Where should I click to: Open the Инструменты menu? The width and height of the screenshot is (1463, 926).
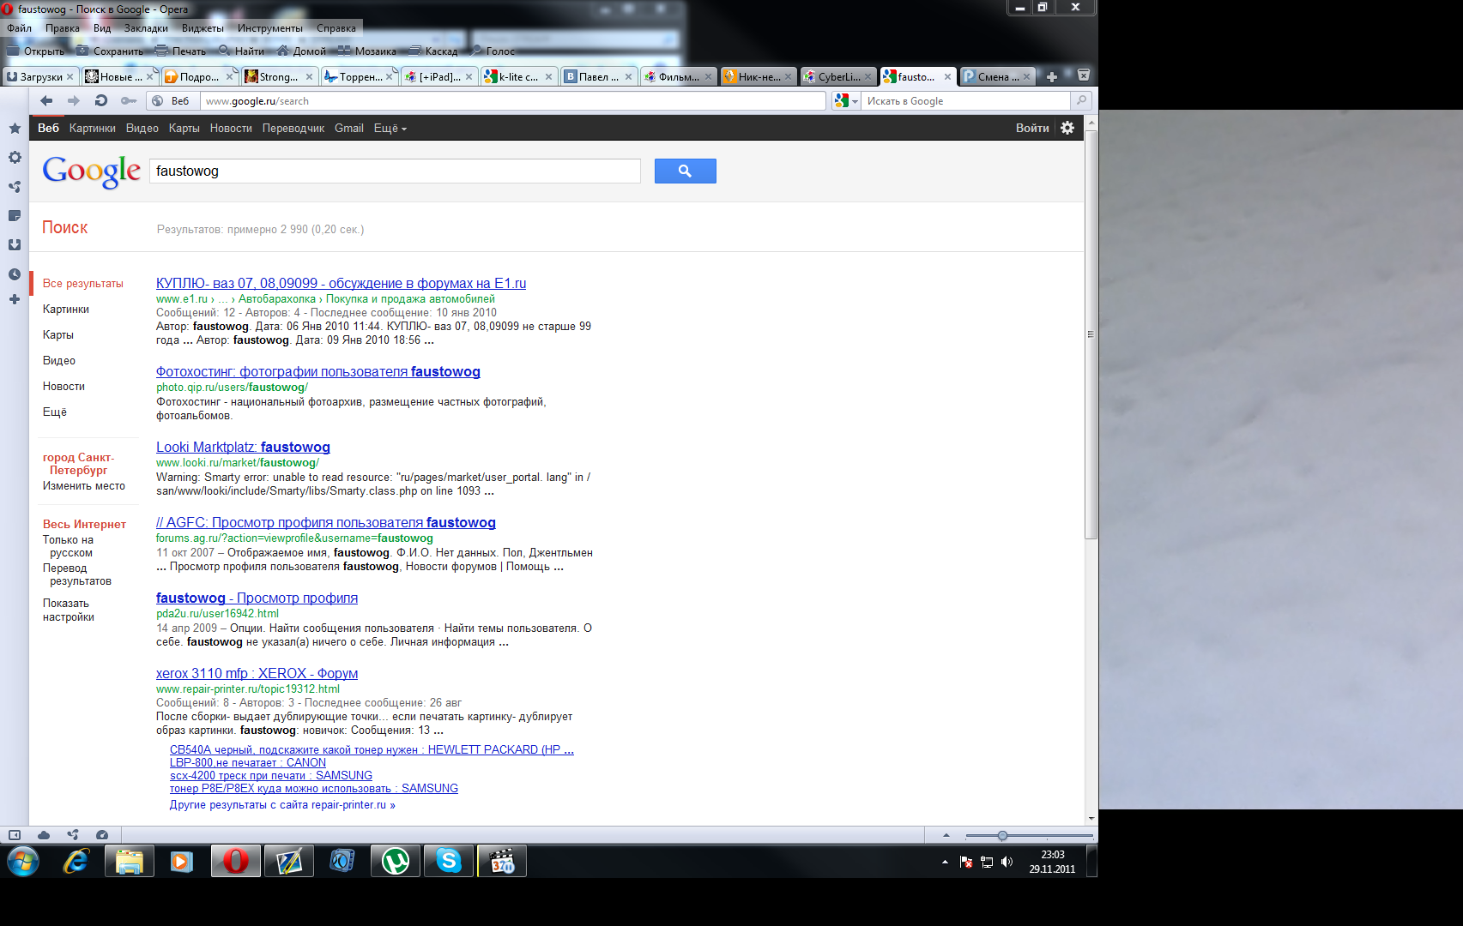pyautogui.click(x=270, y=28)
